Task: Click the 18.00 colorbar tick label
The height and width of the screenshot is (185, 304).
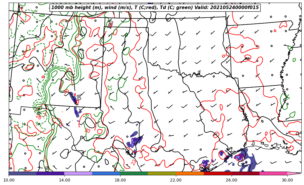Action: (120, 180)
